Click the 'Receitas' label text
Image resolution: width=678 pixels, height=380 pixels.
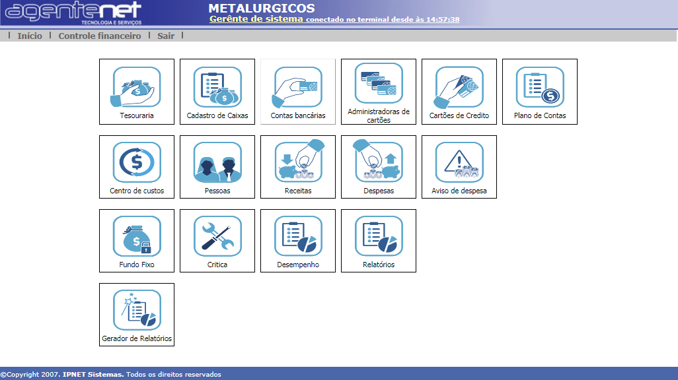tap(298, 191)
